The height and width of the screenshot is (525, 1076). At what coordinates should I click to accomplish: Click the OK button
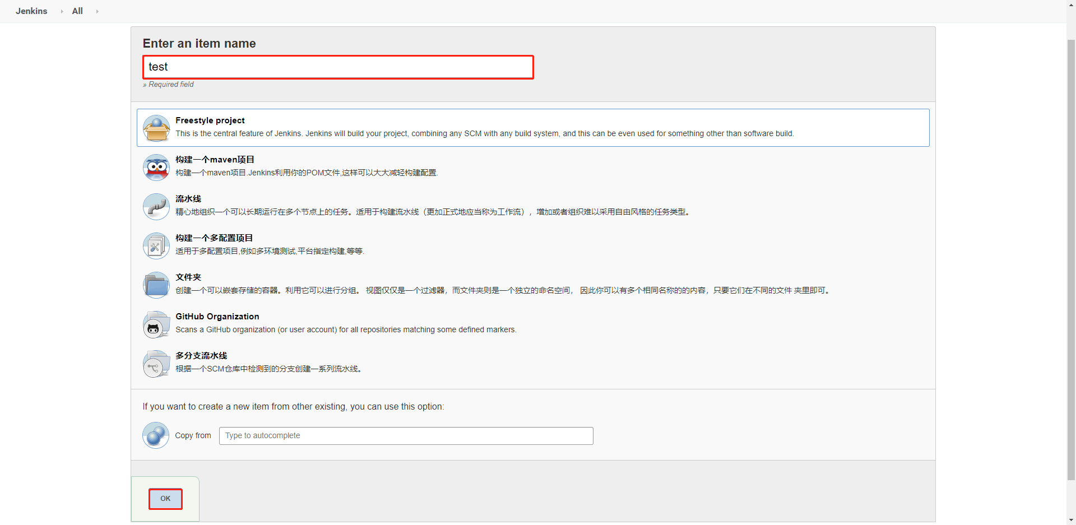click(165, 499)
